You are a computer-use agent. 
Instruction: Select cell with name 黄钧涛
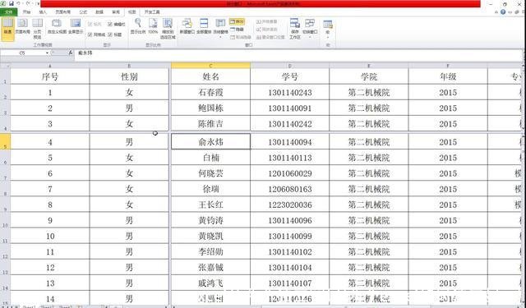click(x=210, y=220)
